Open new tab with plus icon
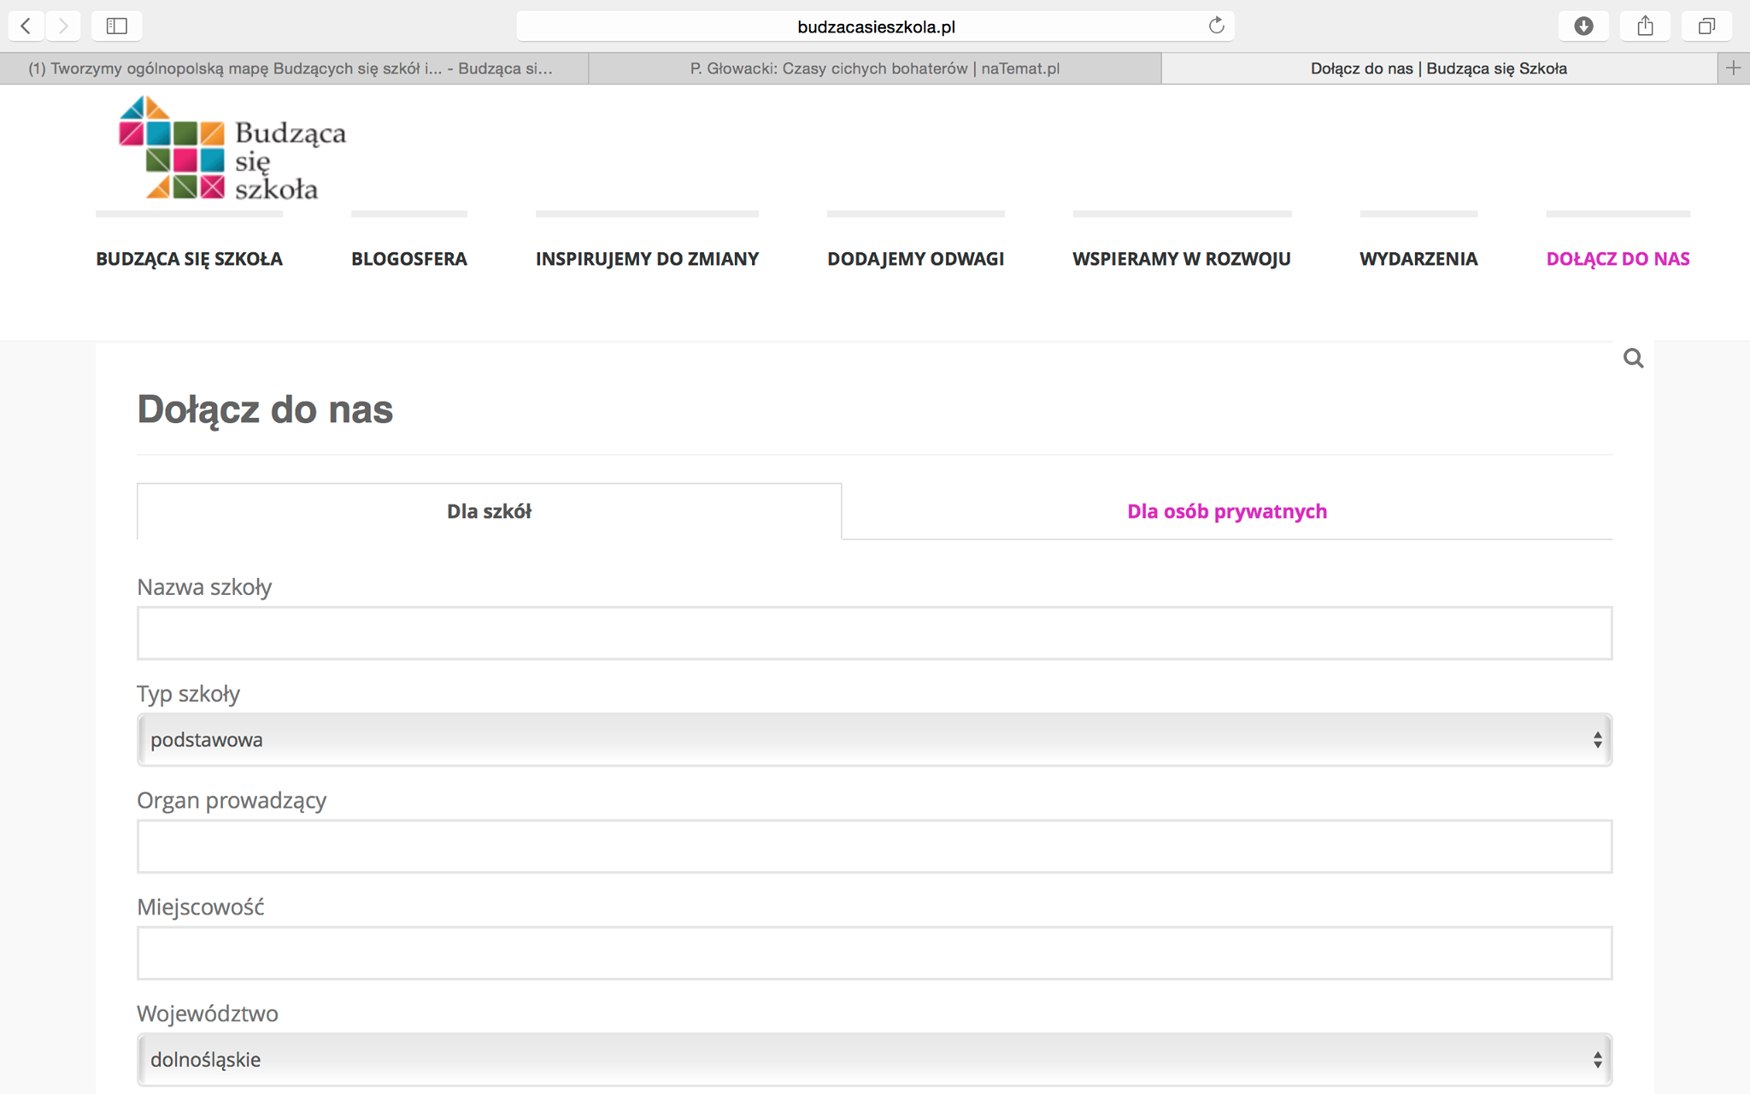The width and height of the screenshot is (1750, 1094). click(x=1733, y=68)
